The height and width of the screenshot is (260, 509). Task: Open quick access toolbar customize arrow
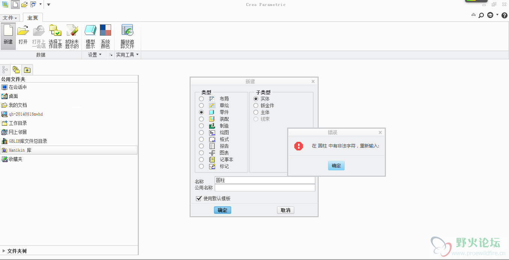coord(48,5)
